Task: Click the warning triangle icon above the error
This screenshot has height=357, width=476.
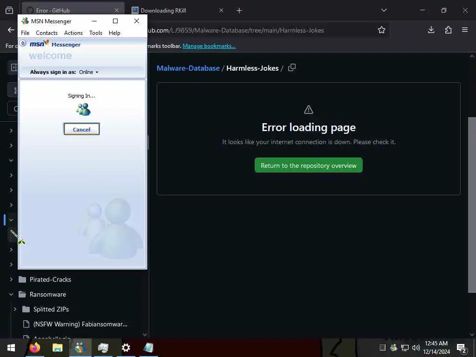Action: 309,109
